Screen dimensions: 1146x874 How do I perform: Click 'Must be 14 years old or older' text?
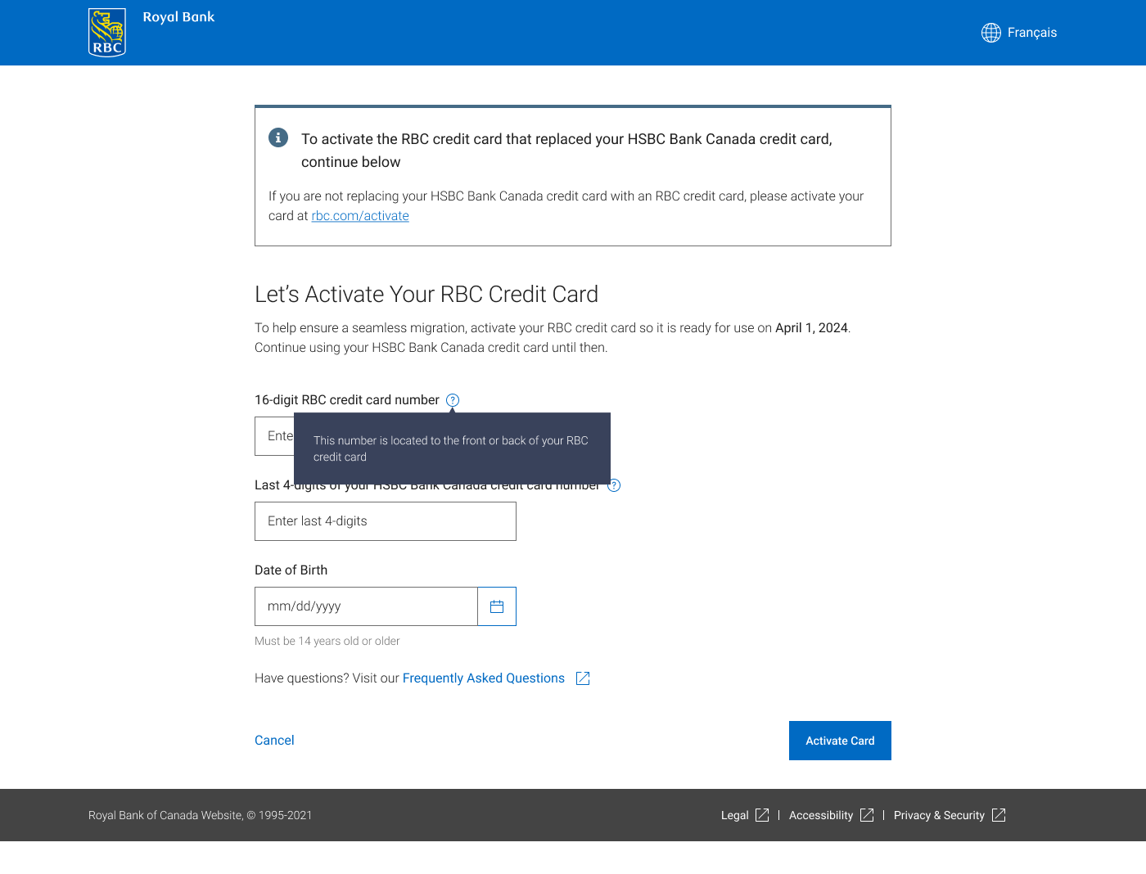pos(327,641)
